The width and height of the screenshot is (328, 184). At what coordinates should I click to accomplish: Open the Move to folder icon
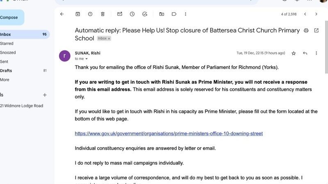[162, 14]
